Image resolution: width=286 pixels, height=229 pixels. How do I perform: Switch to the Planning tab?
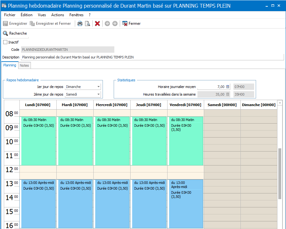[x=10, y=65]
